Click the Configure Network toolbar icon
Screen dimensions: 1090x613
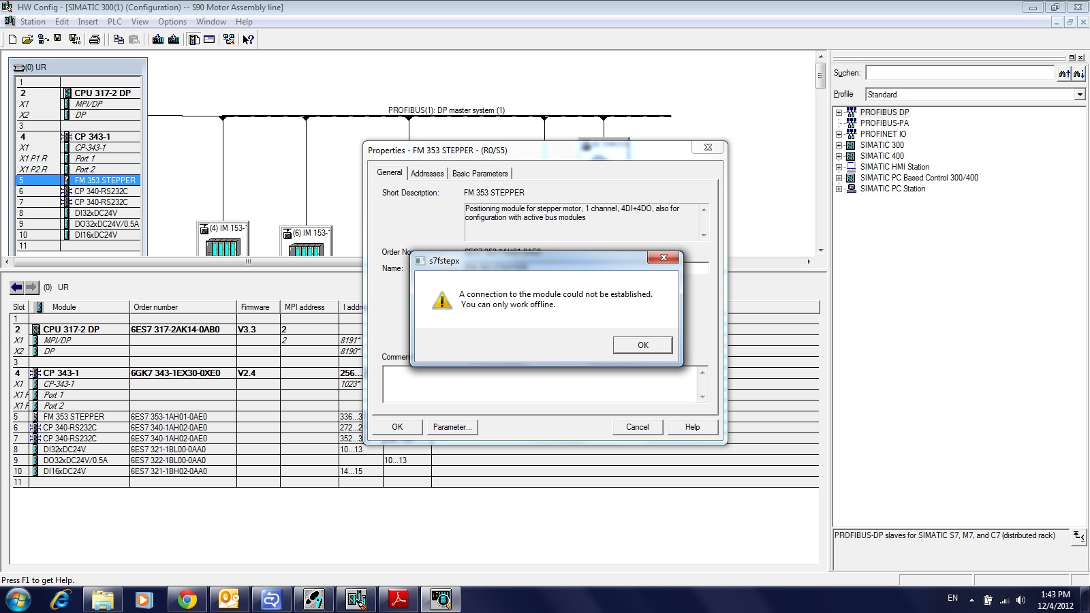click(229, 40)
